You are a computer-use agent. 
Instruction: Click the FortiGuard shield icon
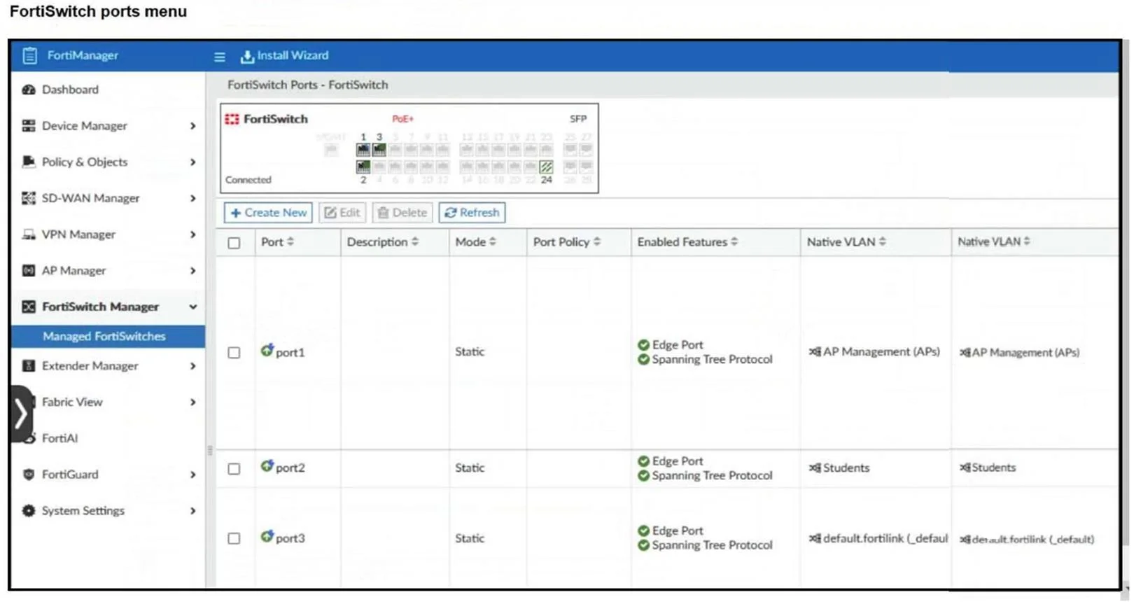coord(29,475)
